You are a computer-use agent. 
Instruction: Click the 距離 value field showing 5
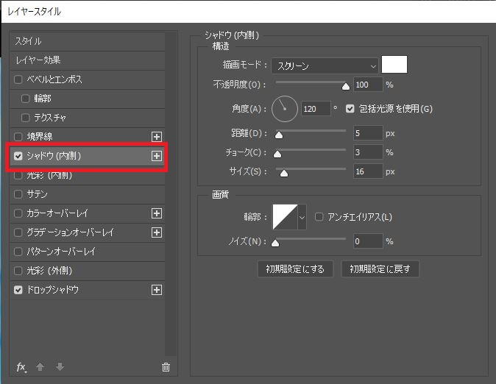[x=368, y=133]
